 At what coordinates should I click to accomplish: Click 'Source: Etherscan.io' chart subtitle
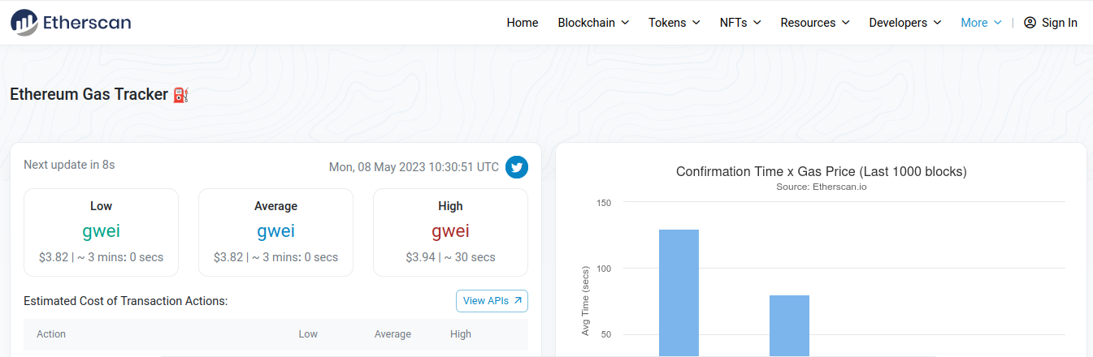pyautogui.click(x=822, y=187)
